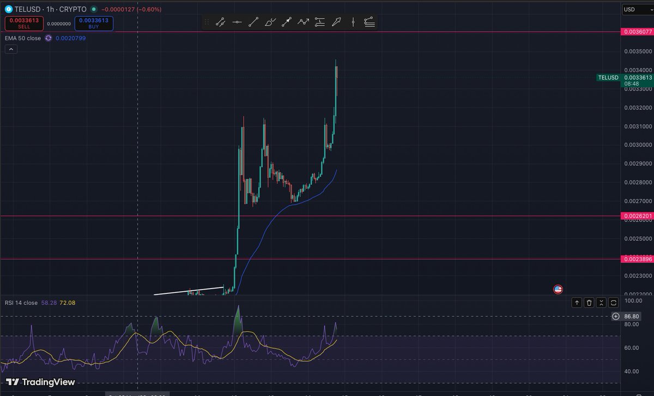Click the RSI 14 close indicator label
Screen dimensions: 654x396
coord(21,303)
